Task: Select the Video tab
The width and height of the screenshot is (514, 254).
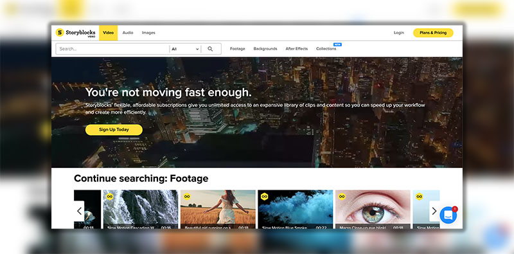Action: [108, 33]
